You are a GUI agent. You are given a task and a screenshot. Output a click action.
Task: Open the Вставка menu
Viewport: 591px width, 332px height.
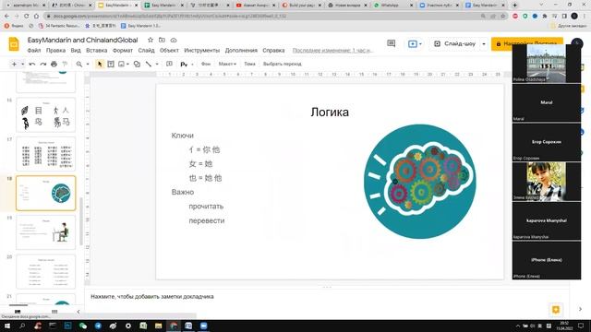[96, 50]
